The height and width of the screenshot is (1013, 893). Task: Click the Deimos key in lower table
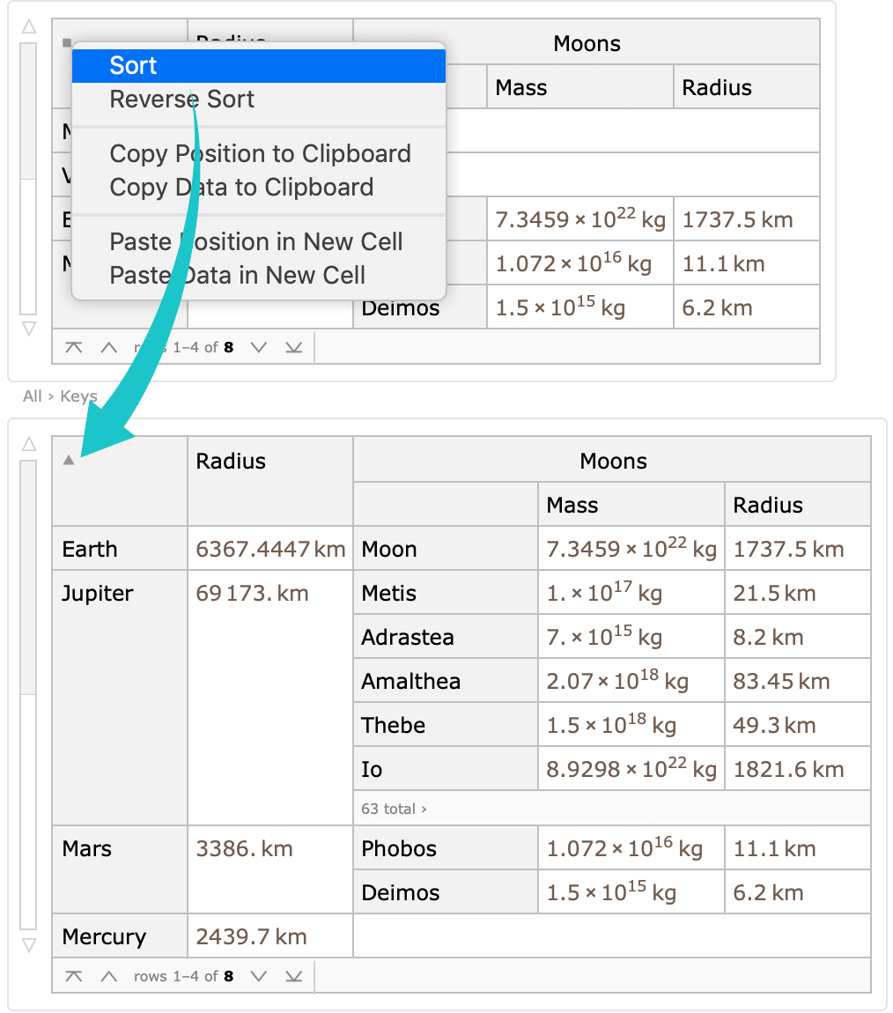pyautogui.click(x=446, y=892)
